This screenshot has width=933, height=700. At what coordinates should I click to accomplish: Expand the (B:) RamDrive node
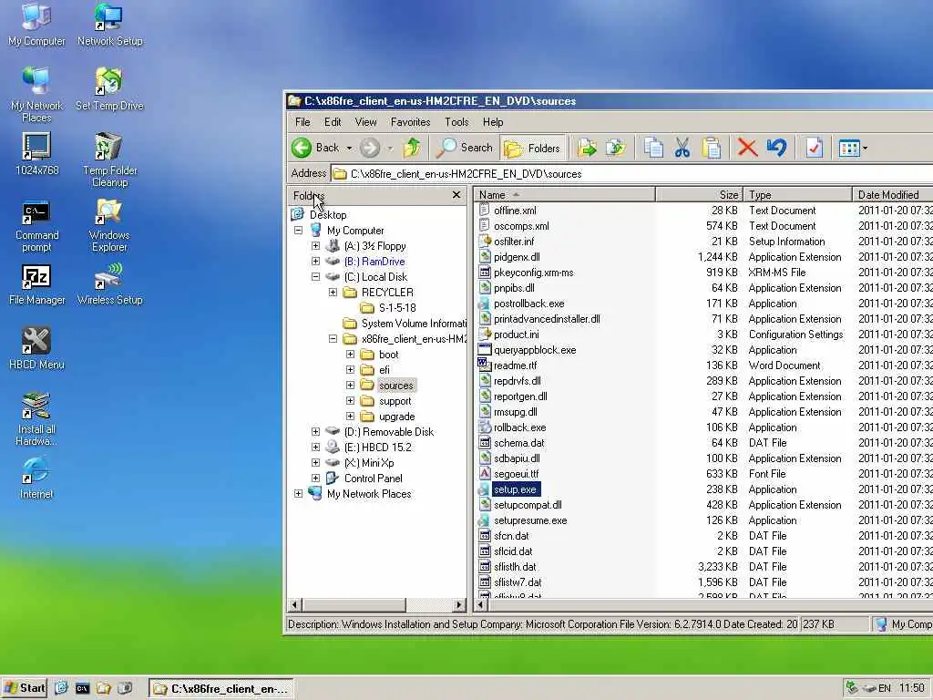tap(316, 262)
